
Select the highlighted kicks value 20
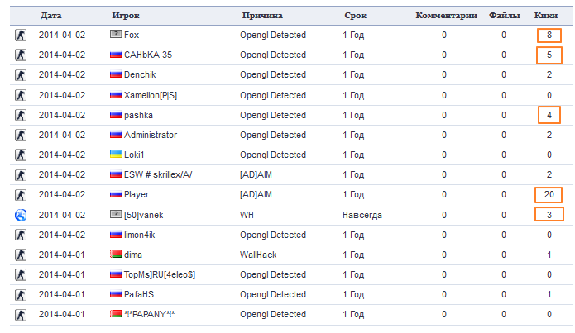click(x=549, y=194)
